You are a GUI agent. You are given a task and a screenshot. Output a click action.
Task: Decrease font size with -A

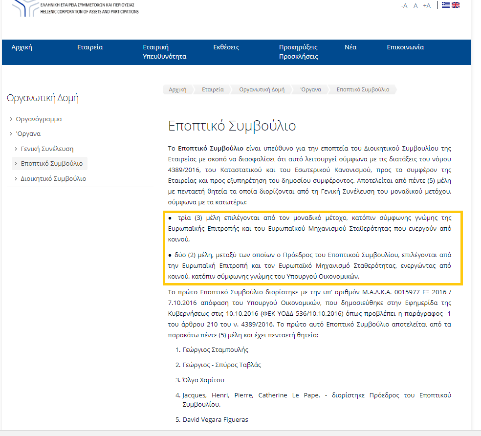point(404,5)
